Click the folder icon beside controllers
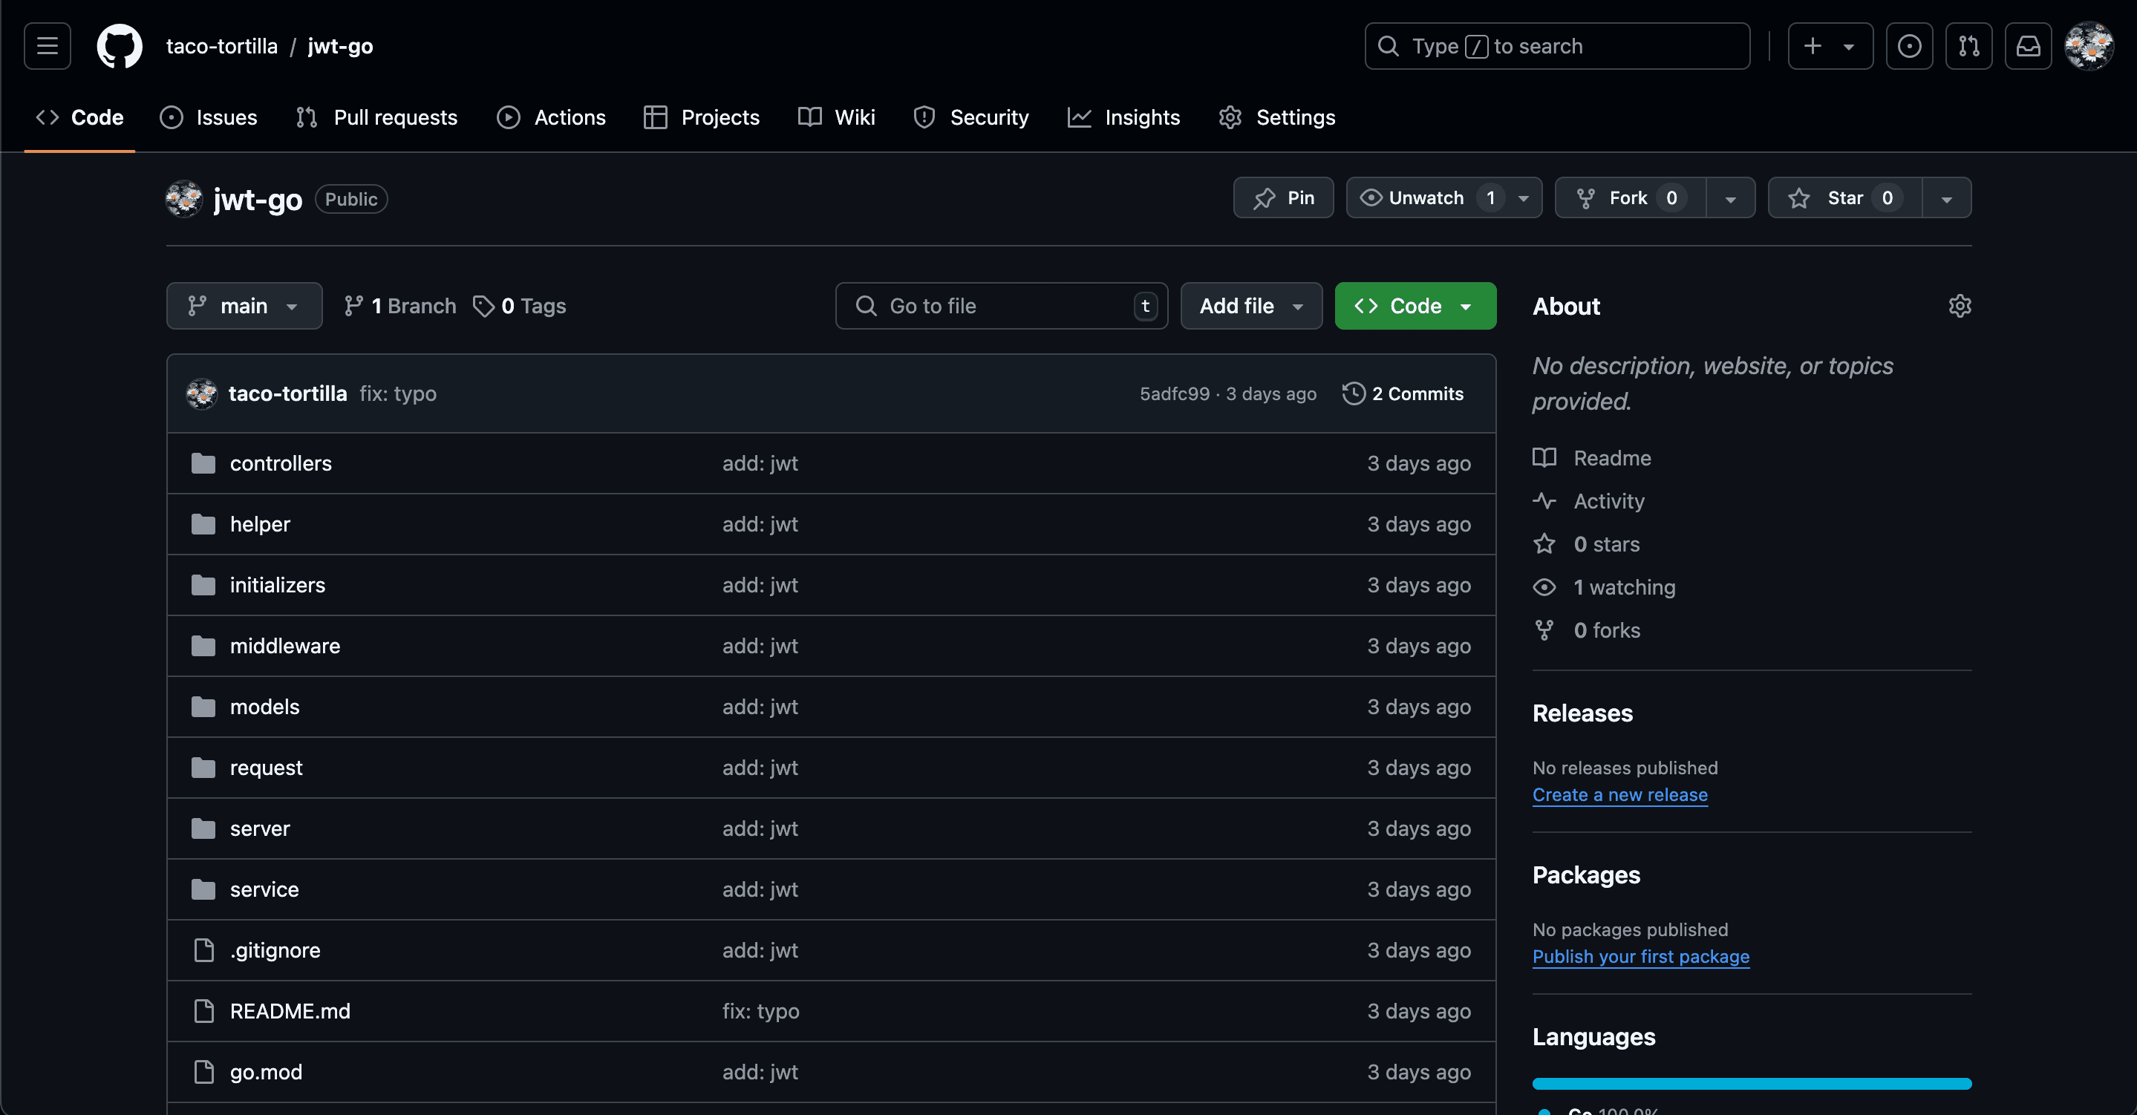This screenshot has height=1115, width=2137. click(203, 463)
